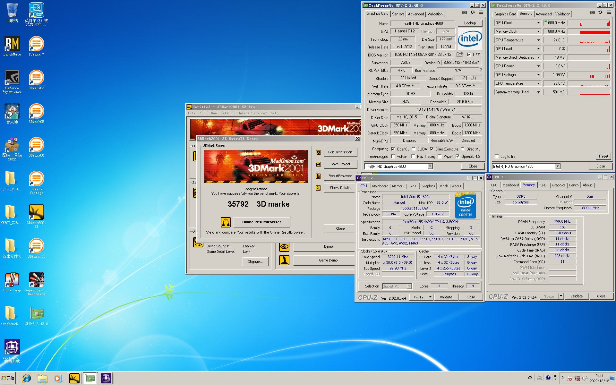Open 3DMark06 desktop shortcut
The height and width of the screenshot is (385, 616).
point(36,147)
